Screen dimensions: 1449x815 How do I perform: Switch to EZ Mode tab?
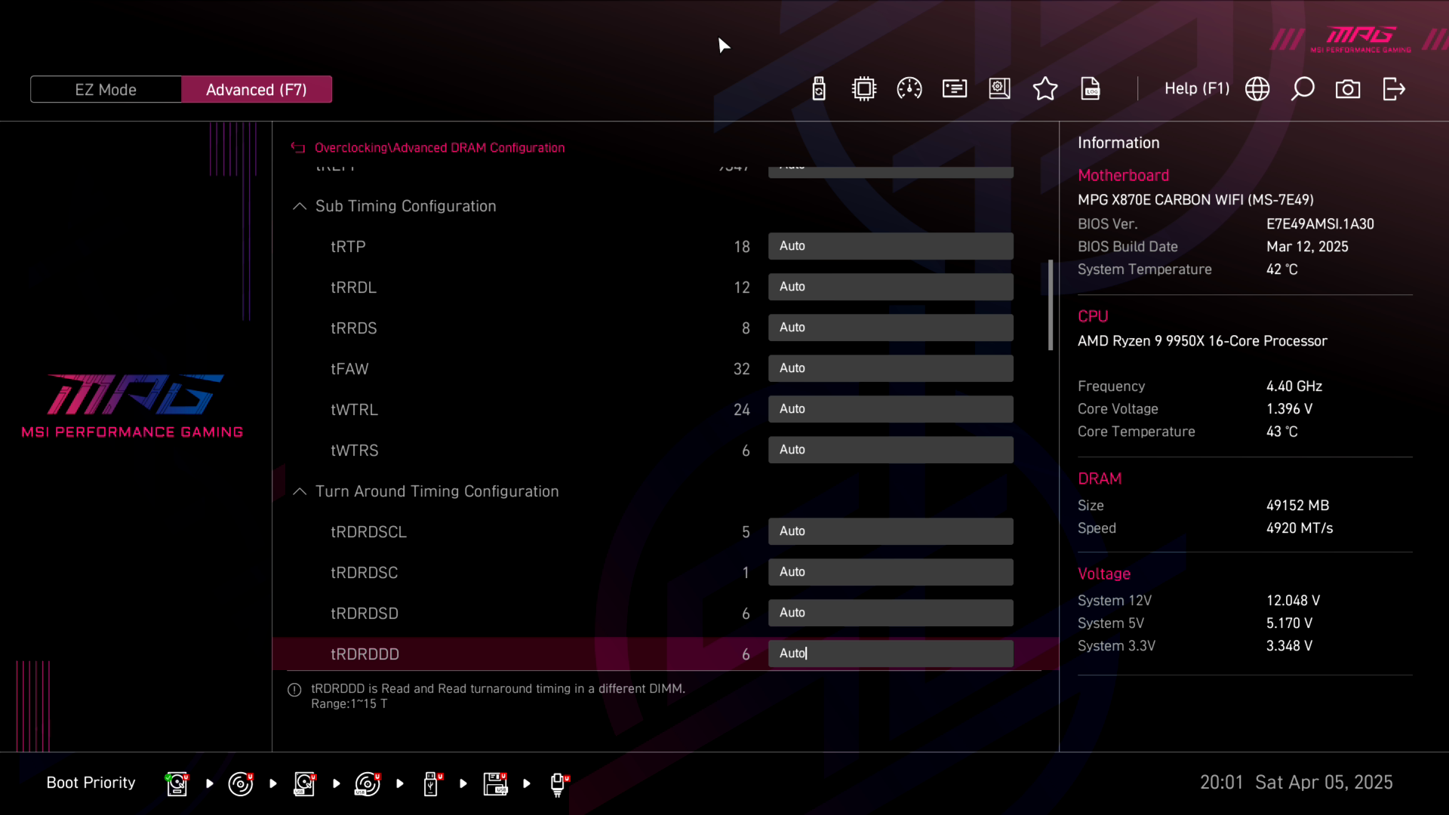(106, 89)
